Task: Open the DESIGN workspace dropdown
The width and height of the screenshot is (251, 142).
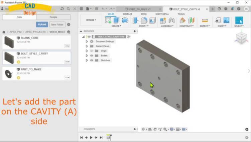Action: (91, 20)
